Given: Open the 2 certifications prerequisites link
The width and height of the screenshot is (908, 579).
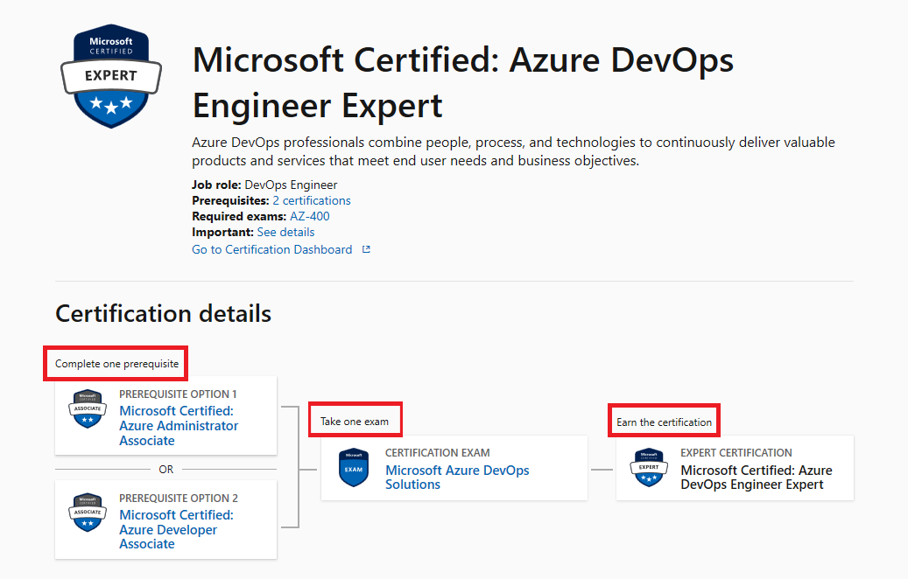Looking at the screenshot, I should click(x=312, y=200).
